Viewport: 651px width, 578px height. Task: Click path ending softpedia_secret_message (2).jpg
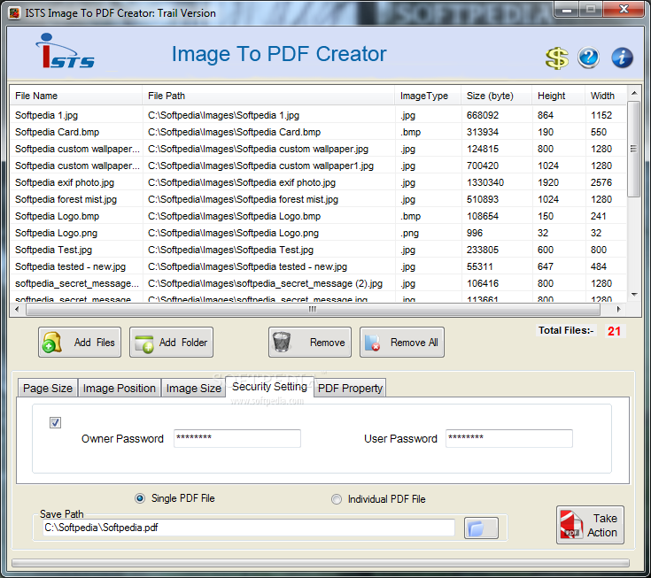pos(266,283)
